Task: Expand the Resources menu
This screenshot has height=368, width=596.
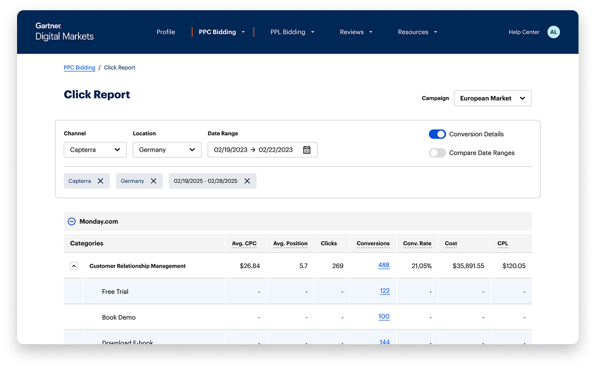Action: [x=418, y=32]
